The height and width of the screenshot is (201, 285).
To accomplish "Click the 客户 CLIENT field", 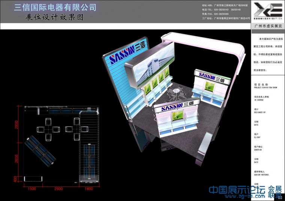I will pyautogui.click(x=257, y=136).
